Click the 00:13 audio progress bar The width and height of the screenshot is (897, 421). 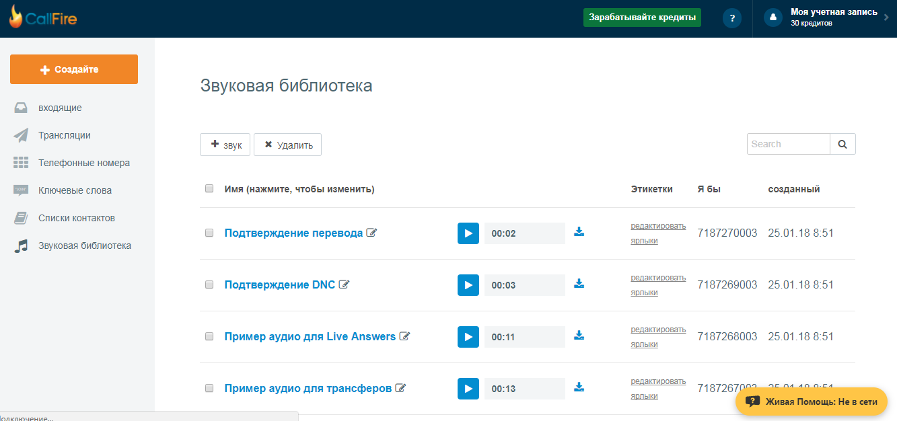(525, 389)
